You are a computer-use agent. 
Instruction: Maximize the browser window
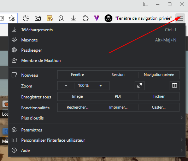(x=170, y=4)
